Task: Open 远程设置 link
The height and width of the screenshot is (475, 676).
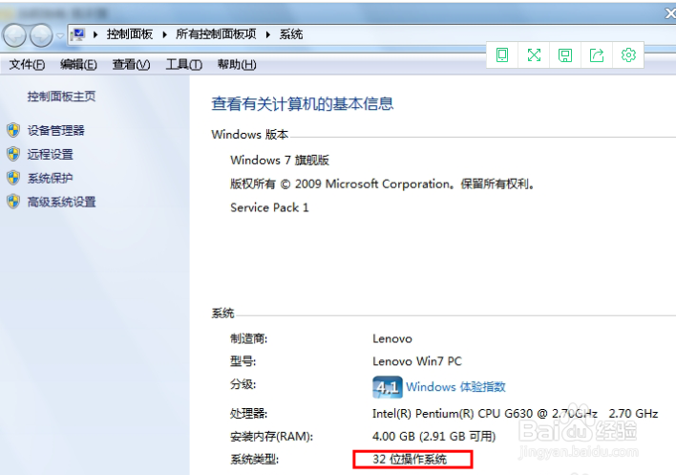Action: 50,154
